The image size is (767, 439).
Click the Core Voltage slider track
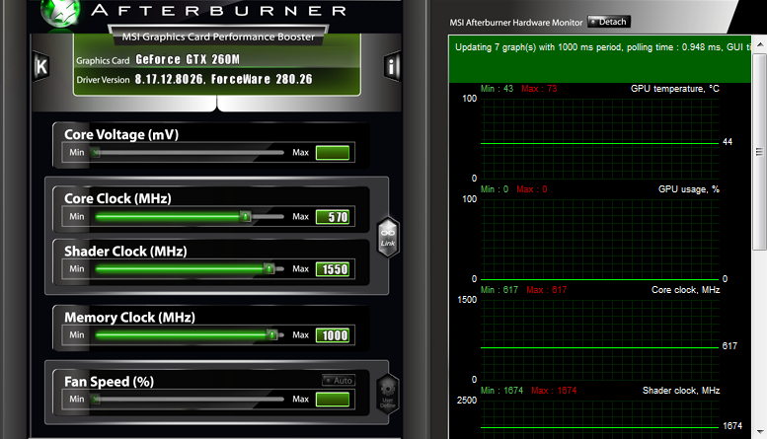(190, 153)
